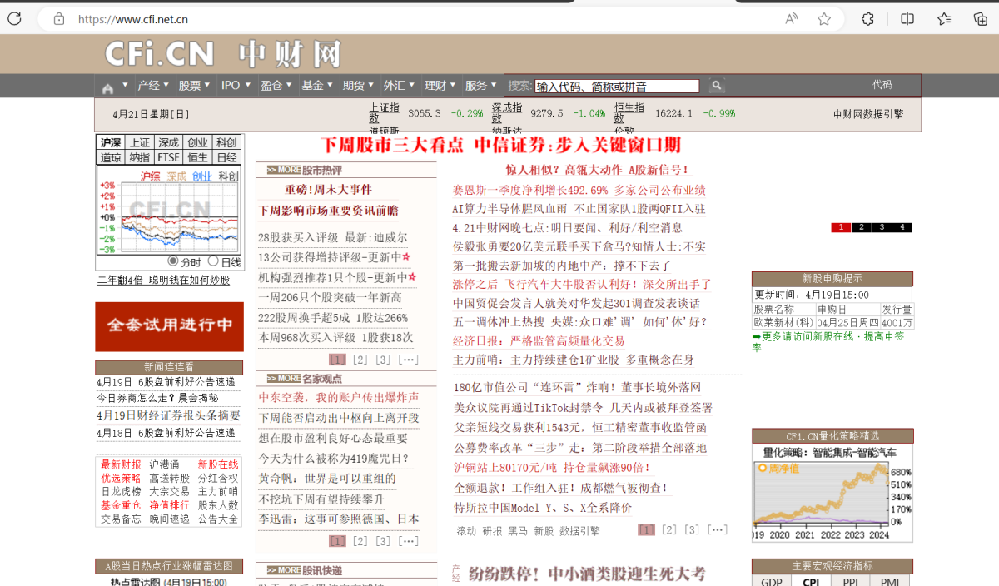Switch to the FTSE index tab
This screenshot has height=586, width=999.
coord(168,156)
